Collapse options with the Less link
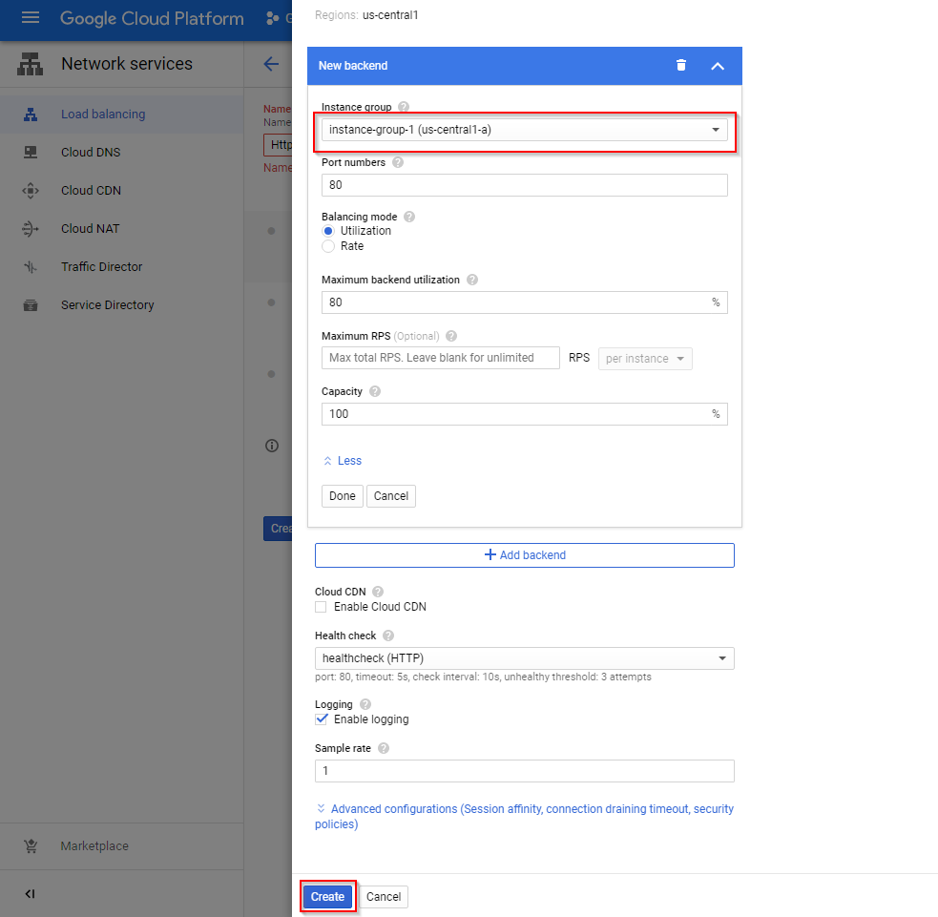The width and height of the screenshot is (938, 917). tap(343, 461)
